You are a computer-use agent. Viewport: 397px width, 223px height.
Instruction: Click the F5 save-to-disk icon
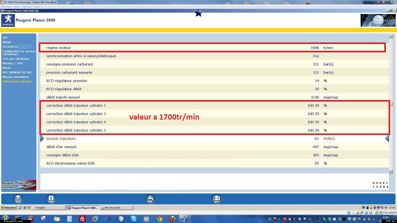[150, 199]
